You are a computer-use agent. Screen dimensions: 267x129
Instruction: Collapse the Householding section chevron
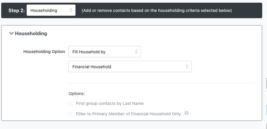[12, 33]
